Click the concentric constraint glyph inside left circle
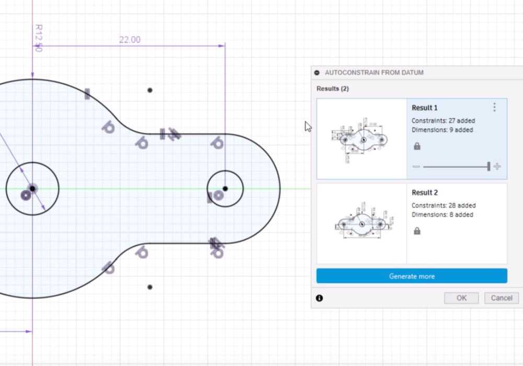The height and width of the screenshot is (366, 523). (25, 196)
